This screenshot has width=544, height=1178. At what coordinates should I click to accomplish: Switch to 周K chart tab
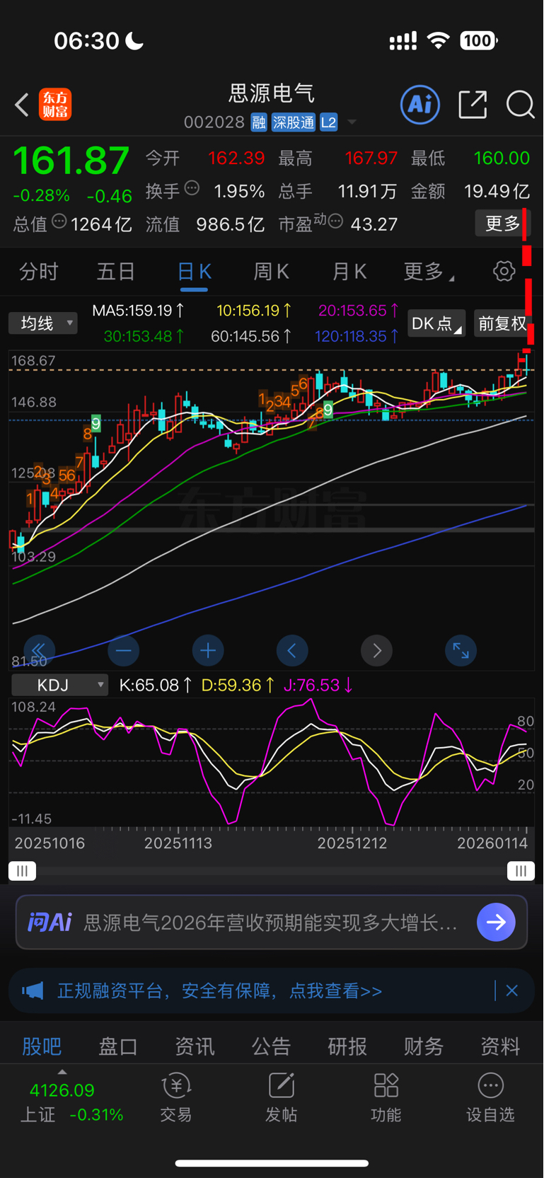tap(271, 271)
